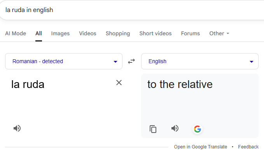Open in Google Translate link

click(201, 147)
